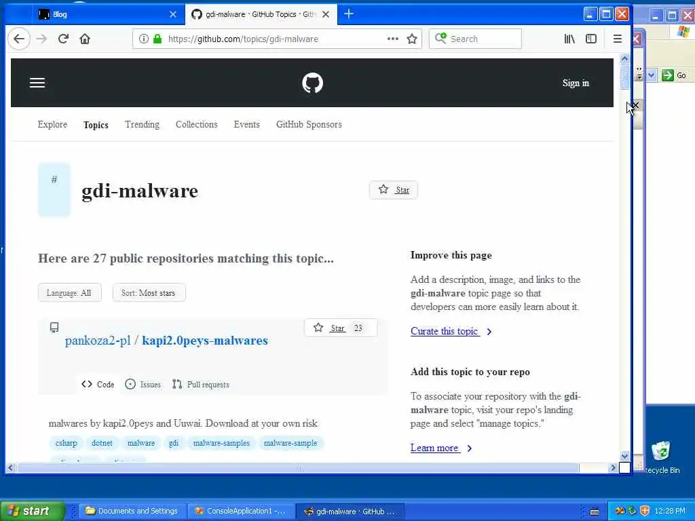This screenshot has width=695, height=521.
Task: Open the kapi2.0peys-malwares repository link
Action: 205,341
